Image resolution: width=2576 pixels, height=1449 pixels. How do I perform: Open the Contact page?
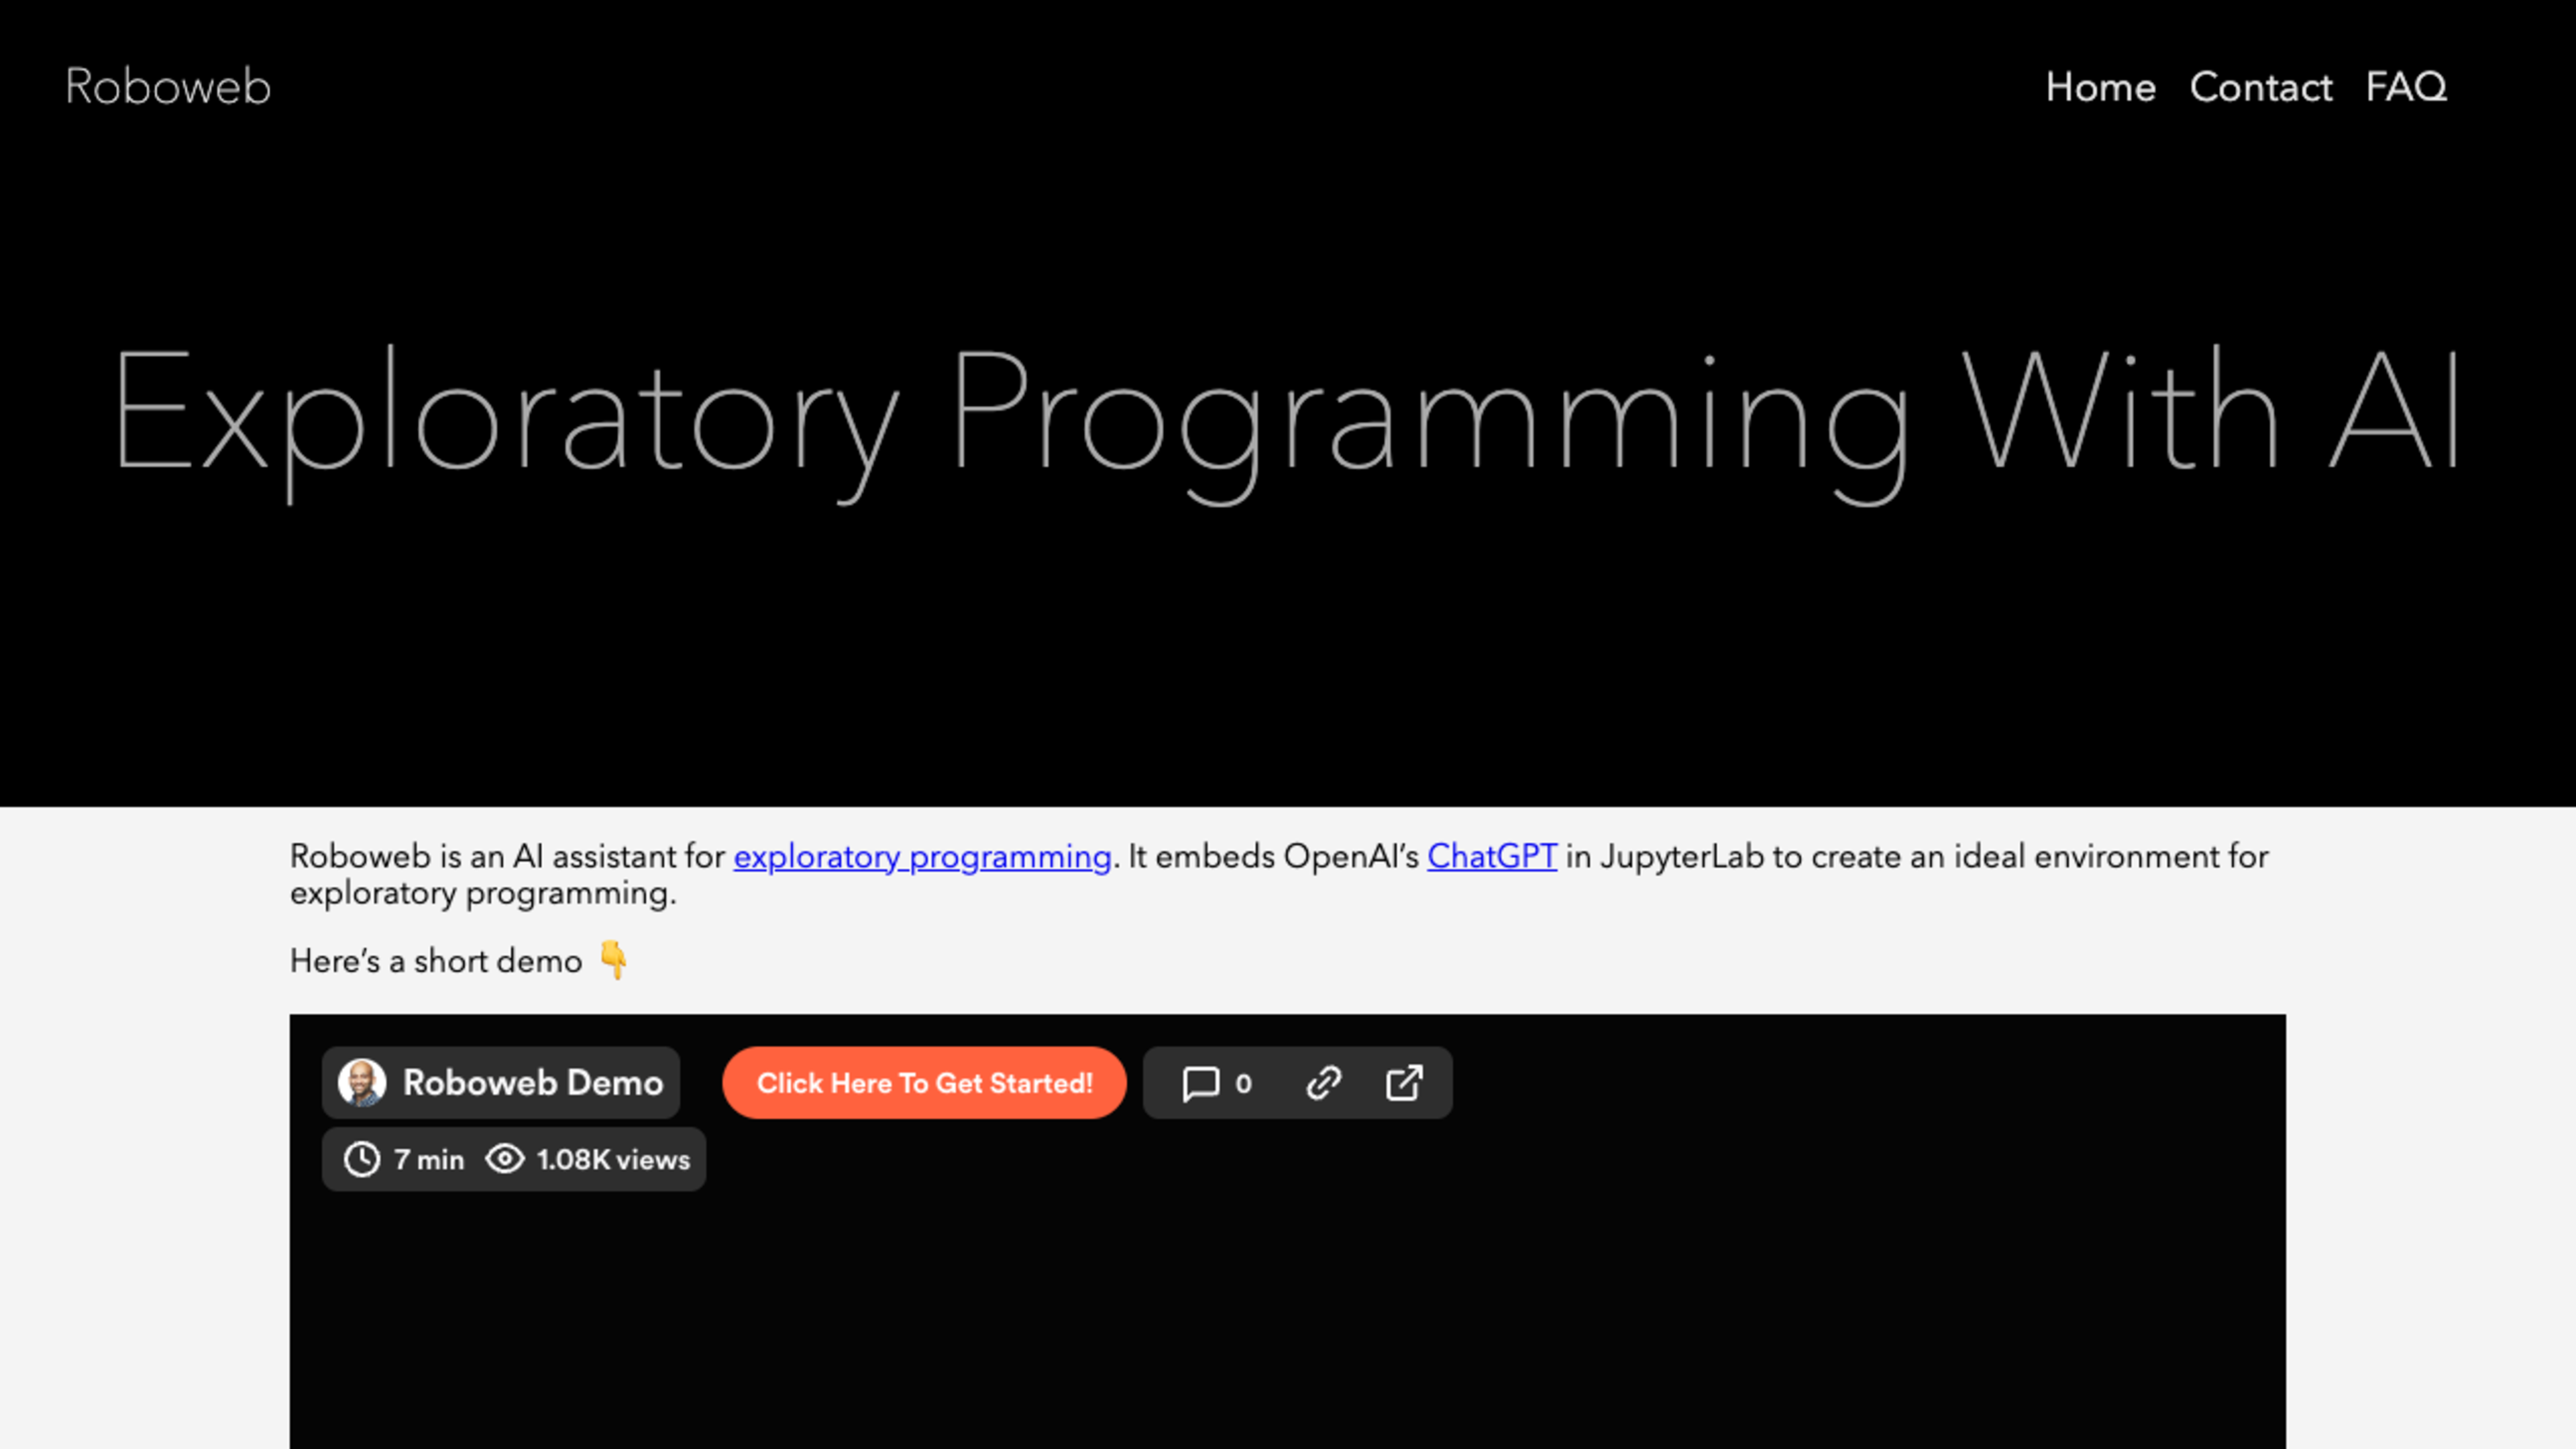click(2260, 87)
